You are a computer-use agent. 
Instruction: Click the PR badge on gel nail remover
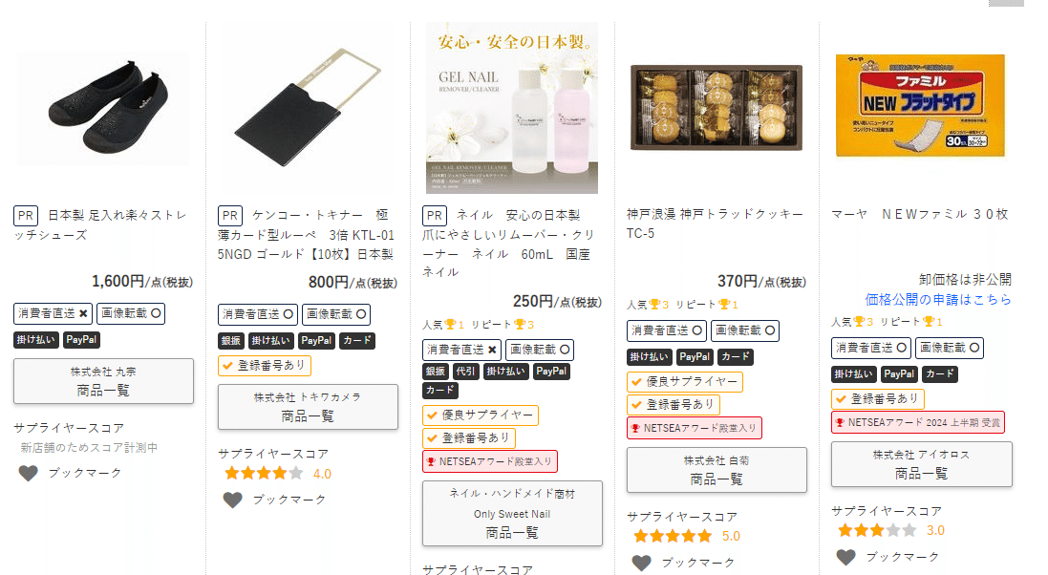[435, 216]
